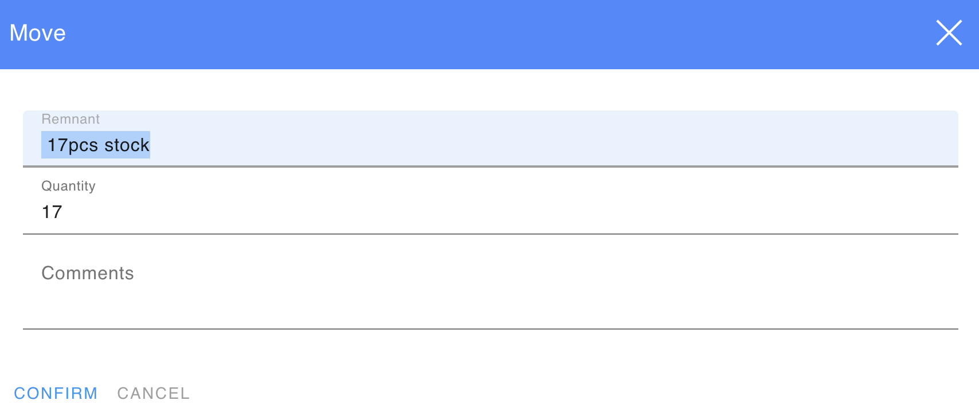This screenshot has width=979, height=420.
Task: Click into the Quantity input field
Action: (x=490, y=212)
